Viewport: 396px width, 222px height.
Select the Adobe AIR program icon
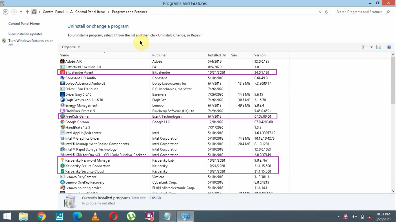tap(62, 62)
